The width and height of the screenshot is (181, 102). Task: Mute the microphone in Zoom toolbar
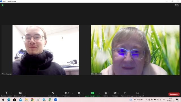(x=7, y=94)
